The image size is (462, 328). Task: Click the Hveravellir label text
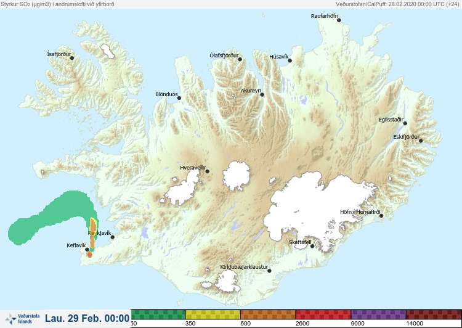coord(193,168)
